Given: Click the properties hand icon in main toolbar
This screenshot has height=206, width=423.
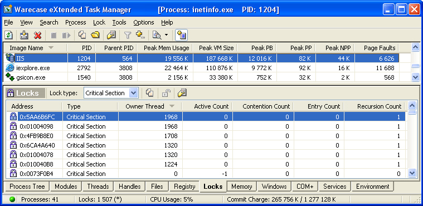Looking at the screenshot, I should pos(111,35).
